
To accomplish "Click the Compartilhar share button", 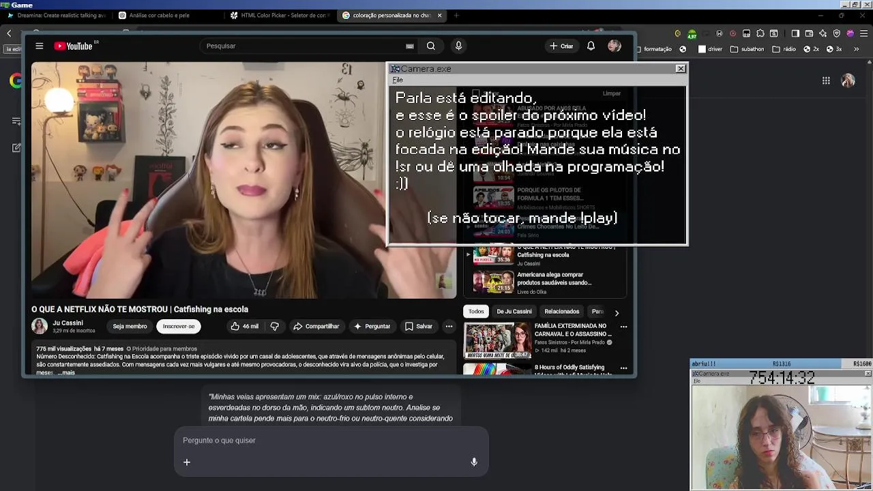I will 316,327.
